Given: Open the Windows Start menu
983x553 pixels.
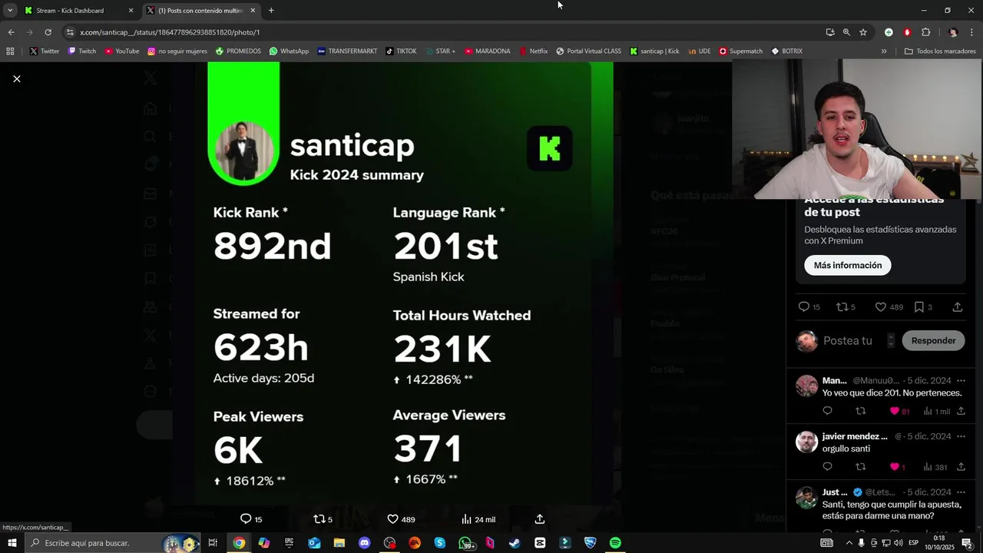Looking at the screenshot, I should click(12, 543).
